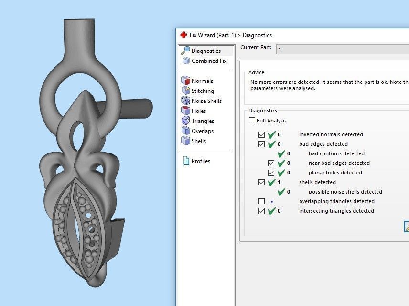Select Holes in the sidebar
The width and height of the screenshot is (409, 306).
coord(199,111)
